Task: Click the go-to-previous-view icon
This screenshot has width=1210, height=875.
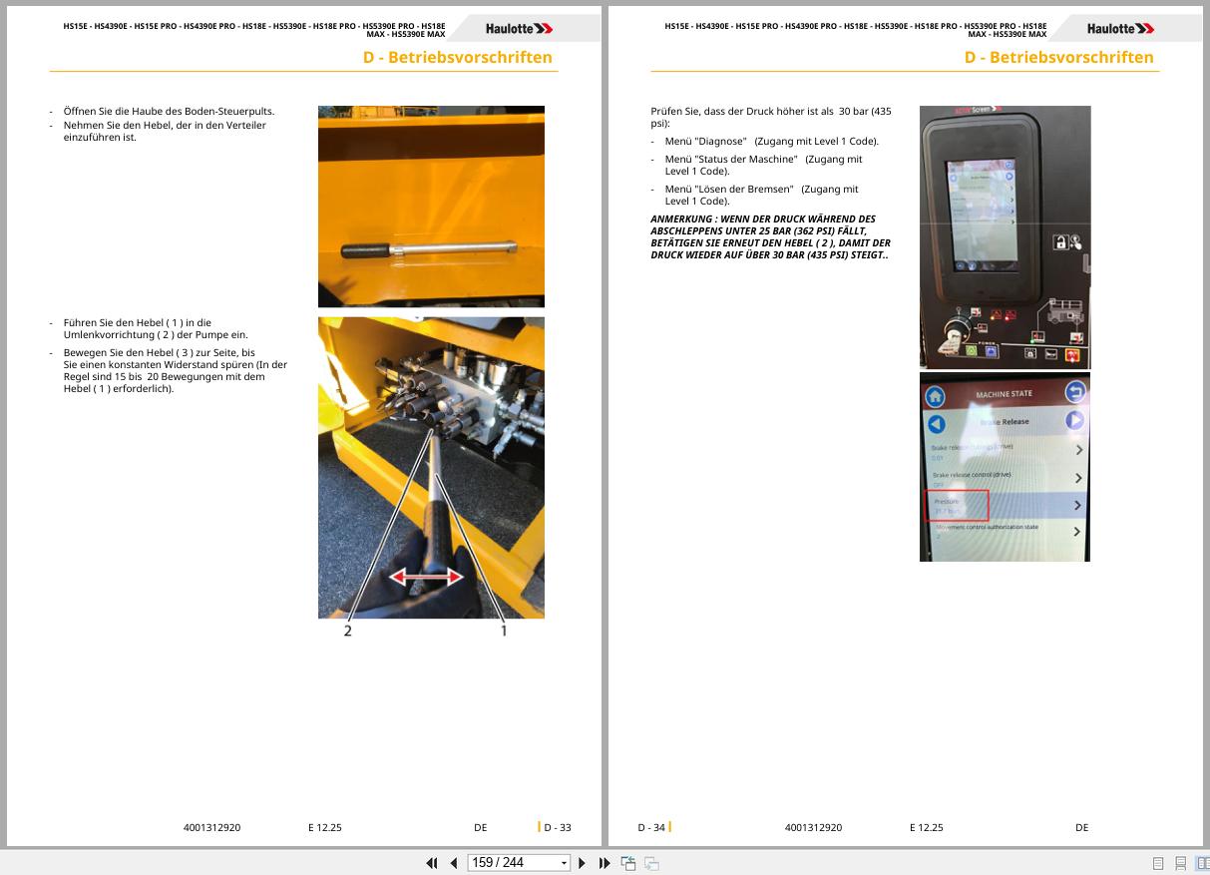Action: pyautogui.click(x=628, y=863)
